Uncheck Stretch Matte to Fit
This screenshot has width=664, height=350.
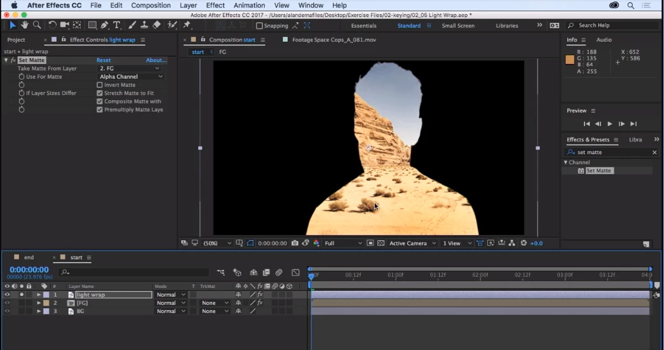(x=100, y=93)
